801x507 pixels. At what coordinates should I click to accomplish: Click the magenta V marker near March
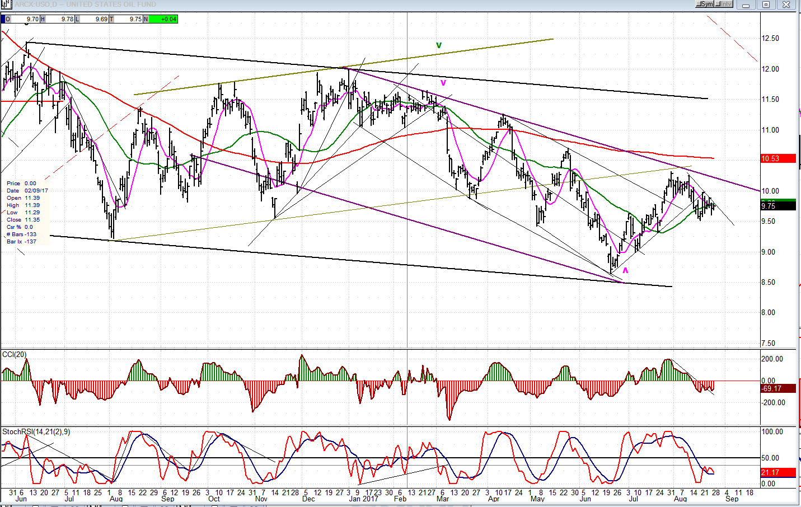[x=443, y=83]
